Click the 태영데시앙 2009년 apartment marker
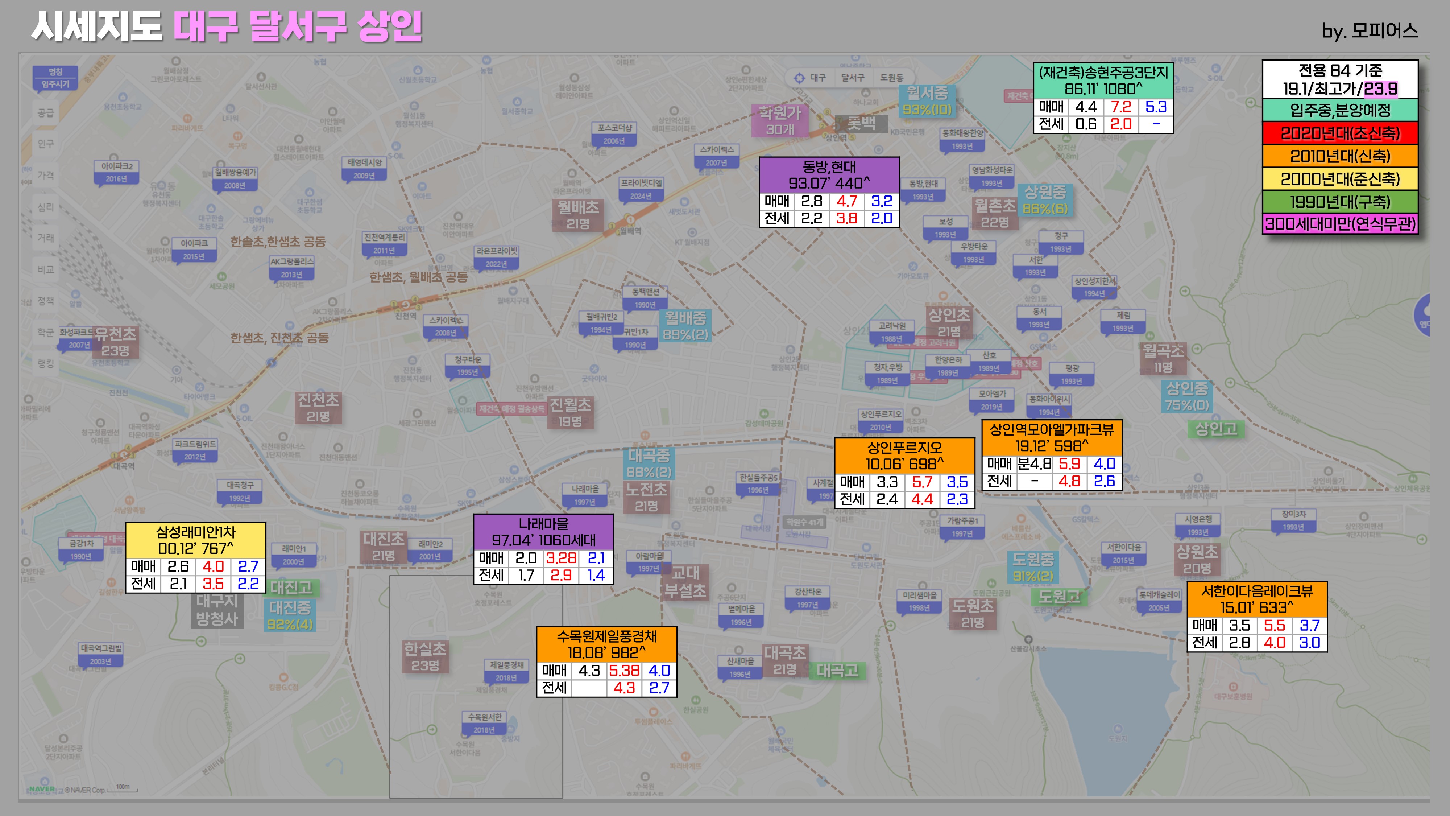 click(364, 169)
